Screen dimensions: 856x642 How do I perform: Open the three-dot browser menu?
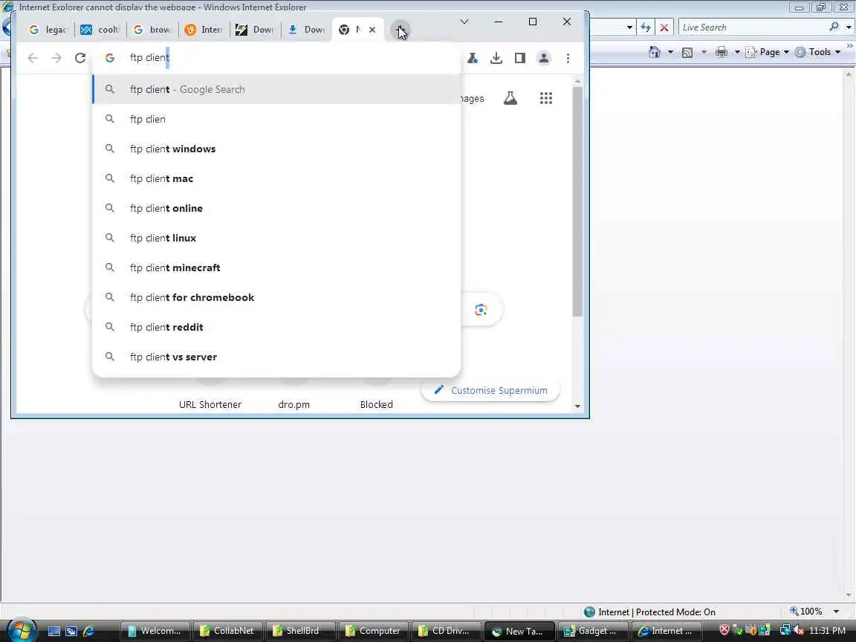(568, 58)
